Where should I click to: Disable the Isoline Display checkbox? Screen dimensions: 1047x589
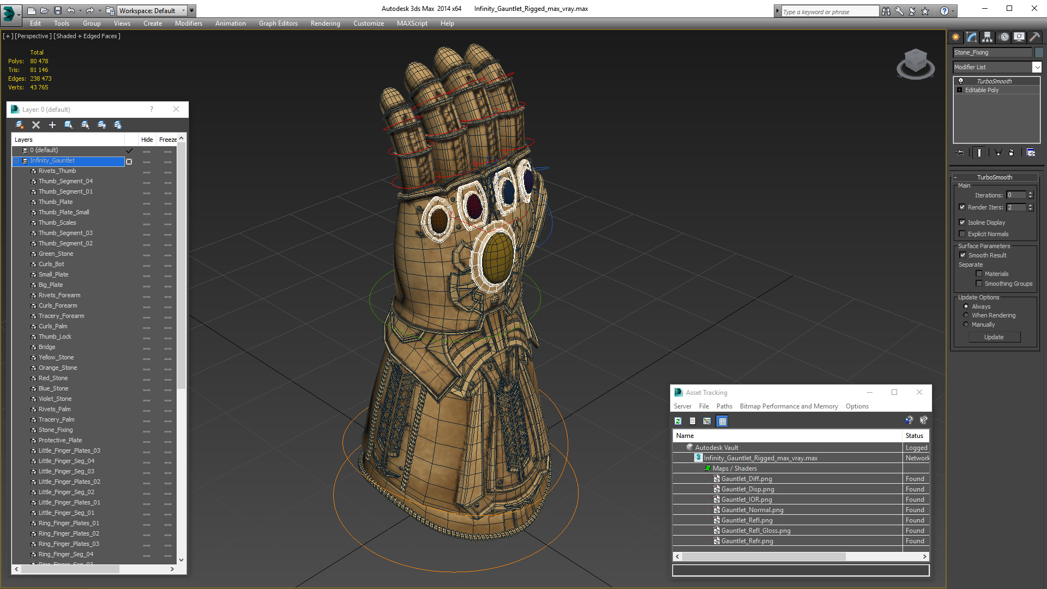pos(962,223)
